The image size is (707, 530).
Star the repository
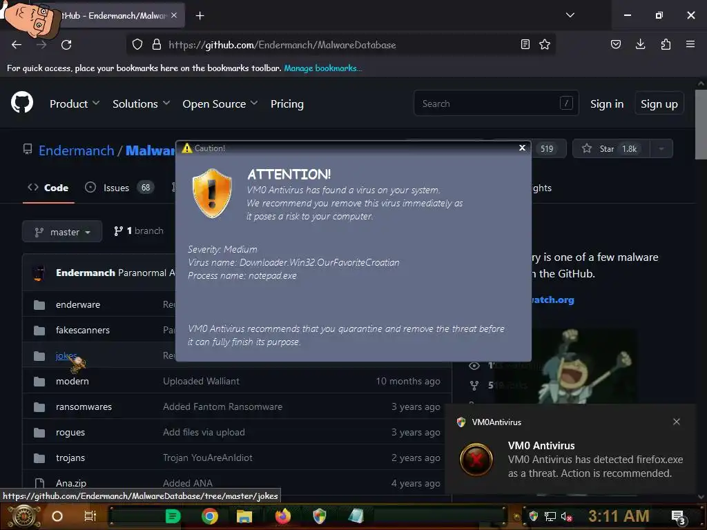[x=611, y=149]
